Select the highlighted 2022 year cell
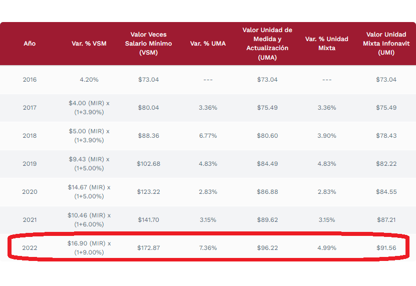This screenshot has width=416, height=286. [x=30, y=248]
